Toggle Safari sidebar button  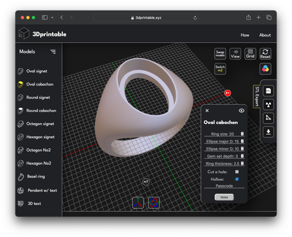click(45, 17)
